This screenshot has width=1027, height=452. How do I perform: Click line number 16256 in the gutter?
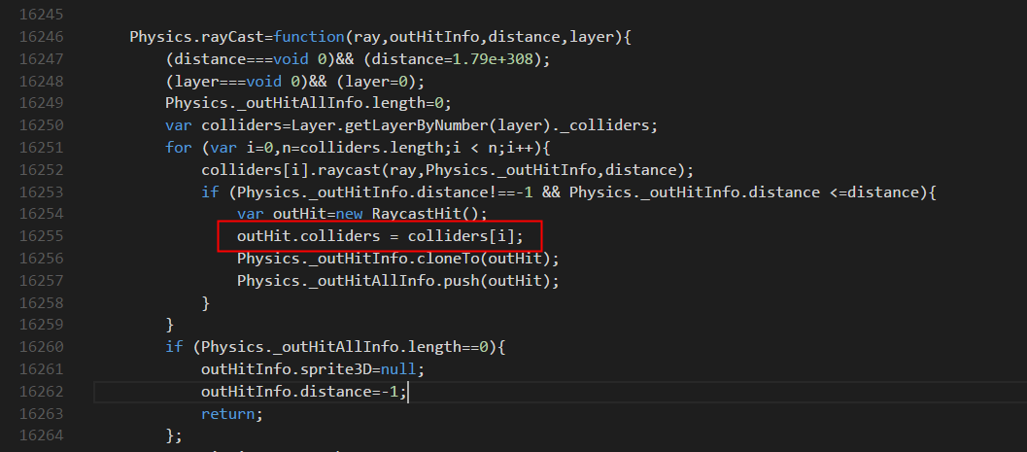pos(41,259)
